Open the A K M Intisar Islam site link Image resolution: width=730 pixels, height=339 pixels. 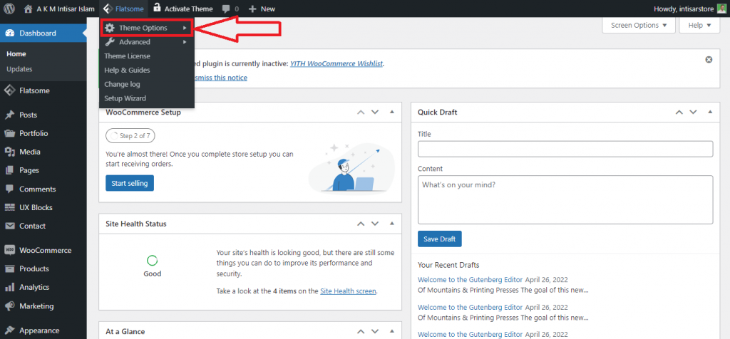tap(60, 9)
